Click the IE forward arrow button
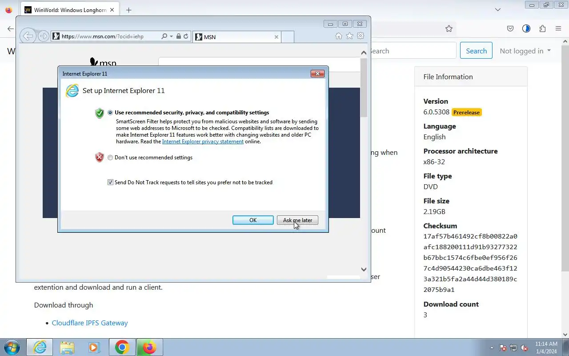 click(x=43, y=36)
